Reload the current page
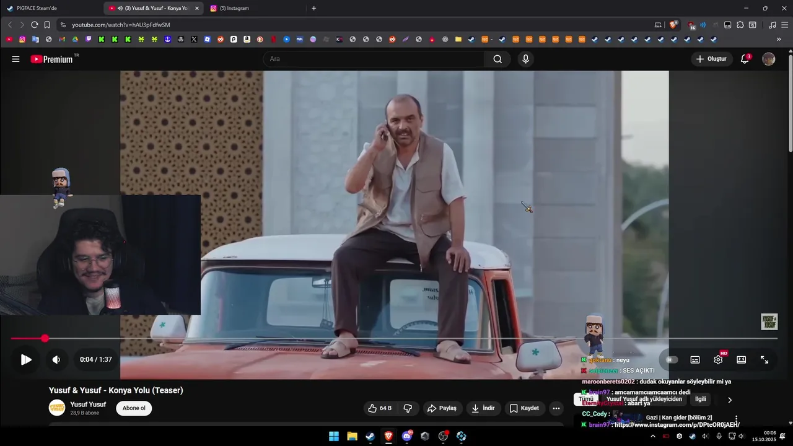The height and width of the screenshot is (446, 793). [34, 25]
